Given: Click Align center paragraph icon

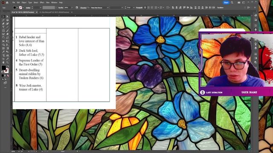Looking at the screenshot, I should tap(149, 8).
